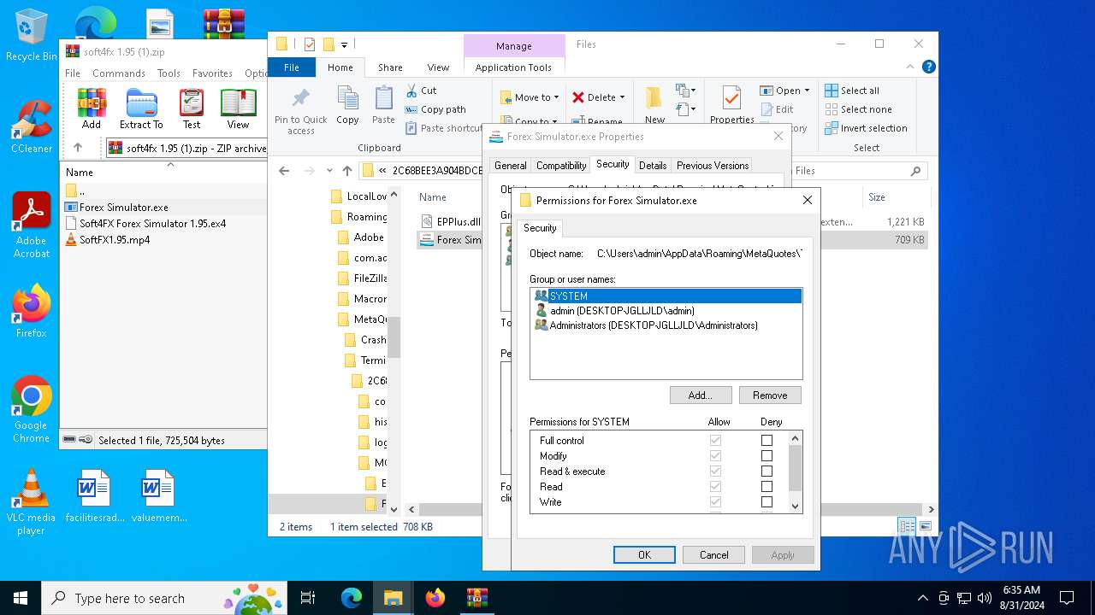The image size is (1095, 615).
Task: Click Pin to Quick access in Explorer ribbon
Action: tap(301, 109)
